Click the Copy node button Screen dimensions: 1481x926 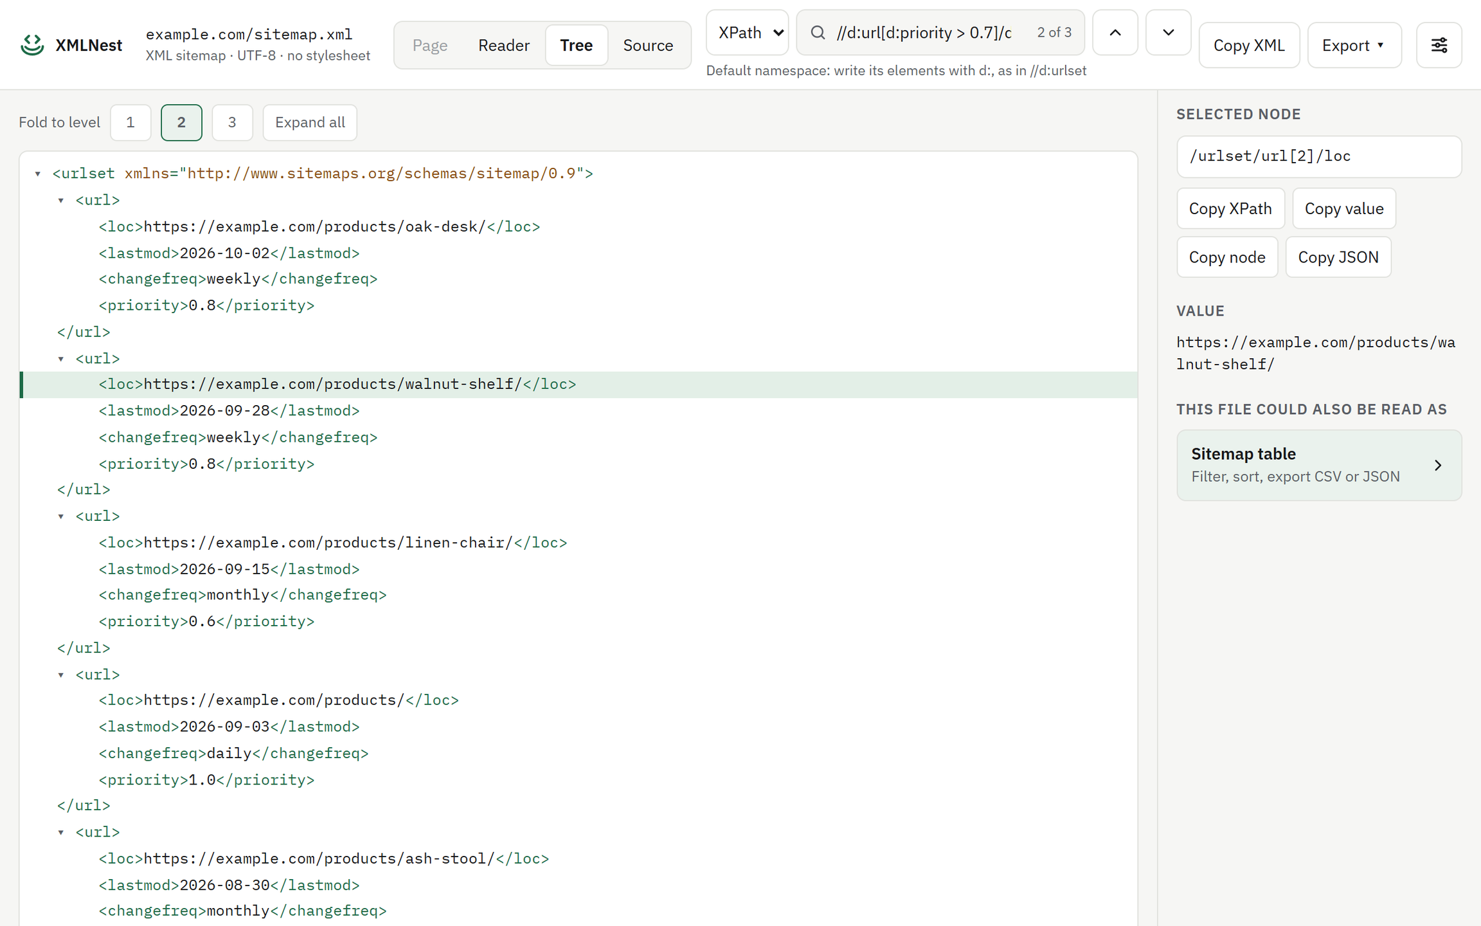pos(1227,257)
